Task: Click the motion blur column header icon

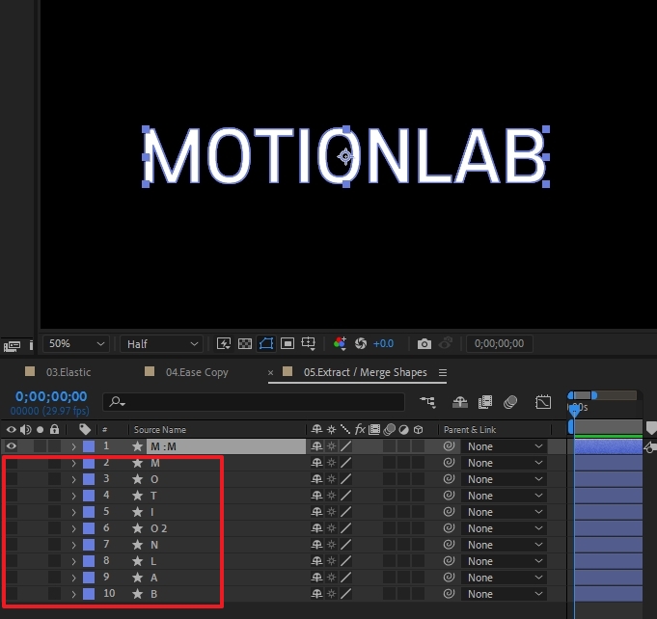Action: click(x=389, y=430)
